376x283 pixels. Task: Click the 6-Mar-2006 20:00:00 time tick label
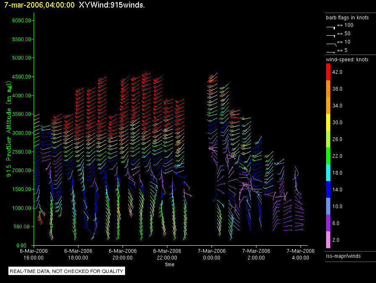coord(122,254)
